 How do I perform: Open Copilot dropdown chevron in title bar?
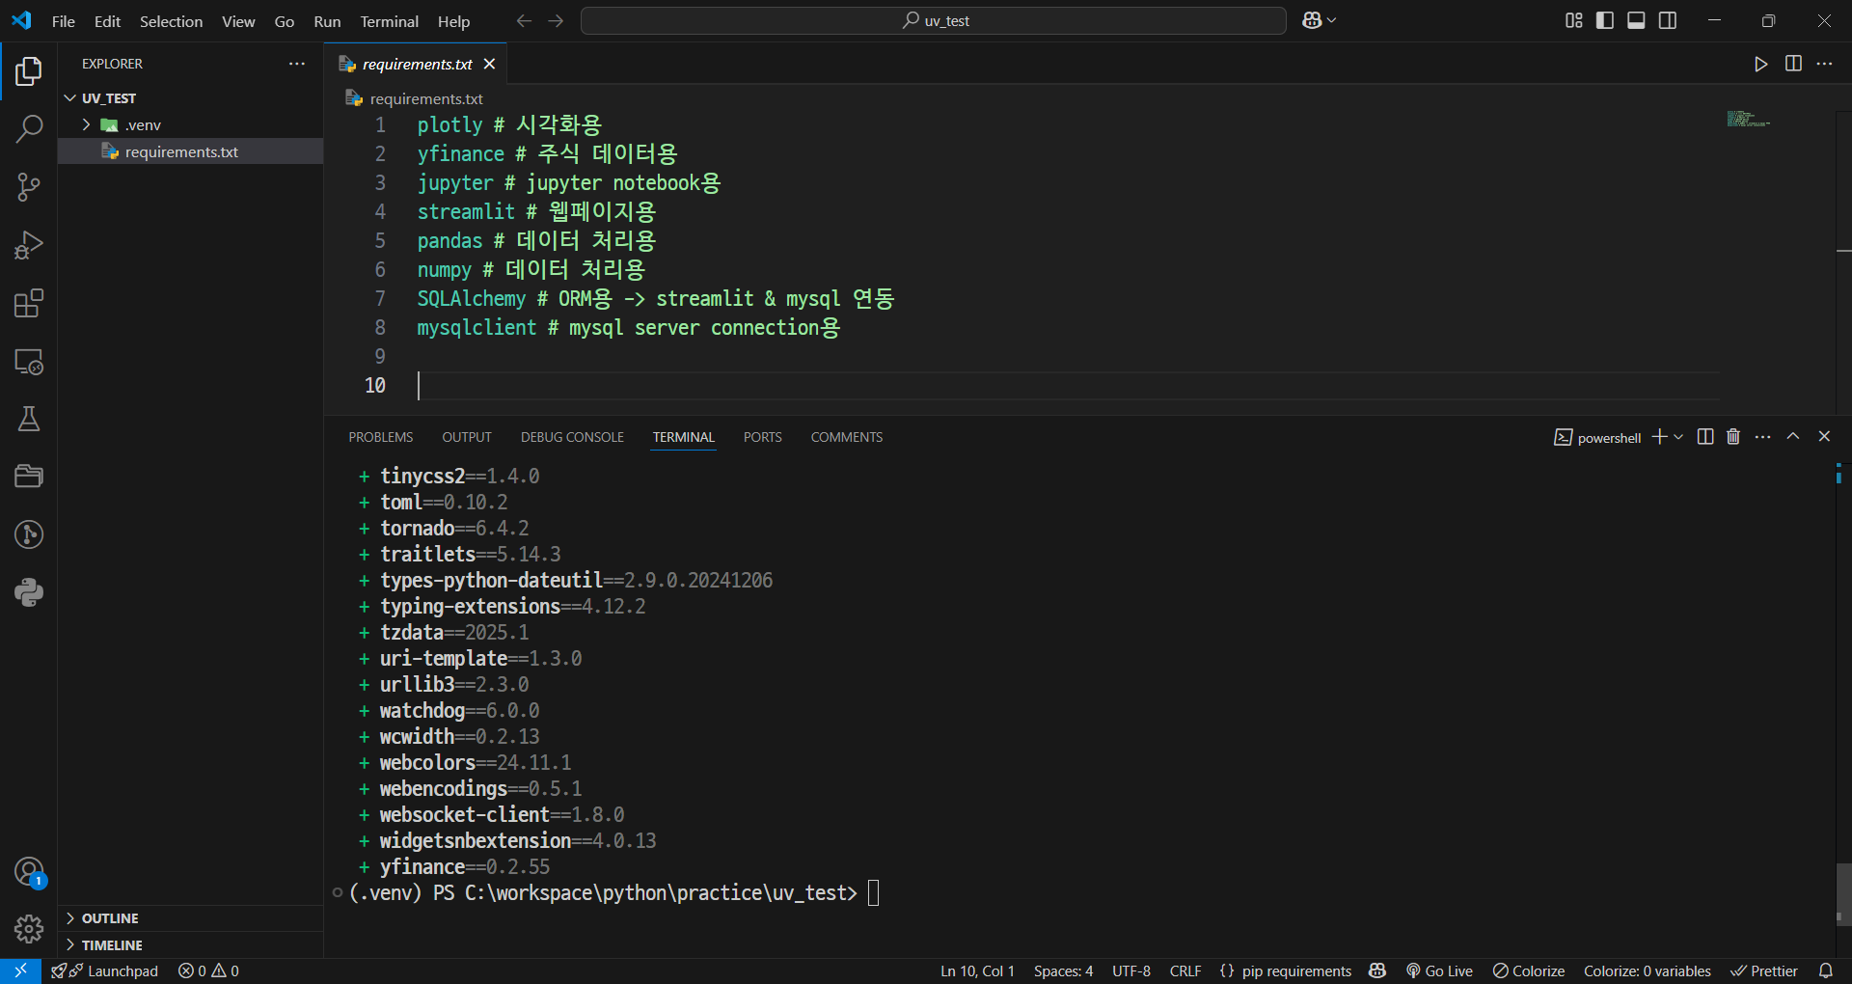[1332, 20]
